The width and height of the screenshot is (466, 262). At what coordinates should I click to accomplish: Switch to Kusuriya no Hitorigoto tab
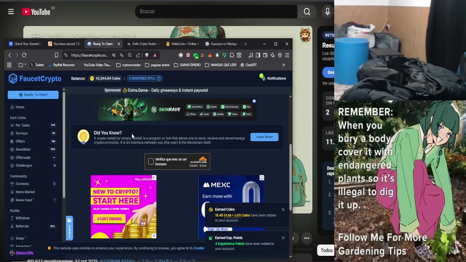(x=222, y=44)
